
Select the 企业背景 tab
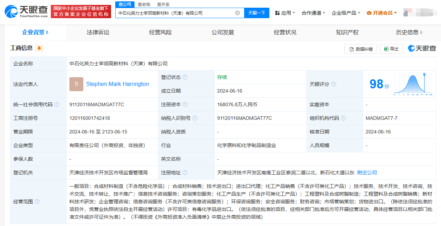tap(35, 32)
